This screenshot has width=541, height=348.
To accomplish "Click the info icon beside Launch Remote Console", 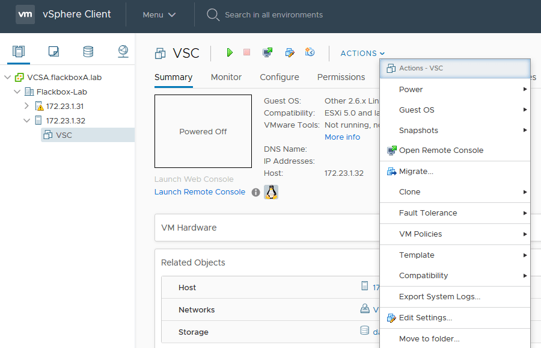I will point(255,192).
